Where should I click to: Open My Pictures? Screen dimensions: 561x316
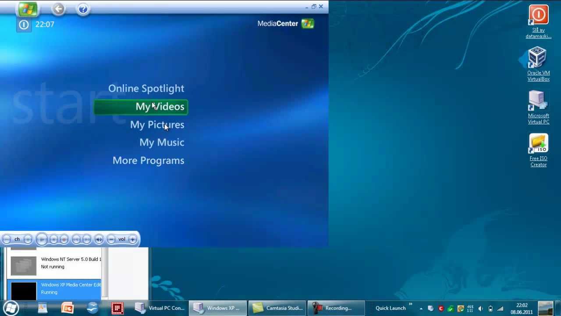point(157,125)
